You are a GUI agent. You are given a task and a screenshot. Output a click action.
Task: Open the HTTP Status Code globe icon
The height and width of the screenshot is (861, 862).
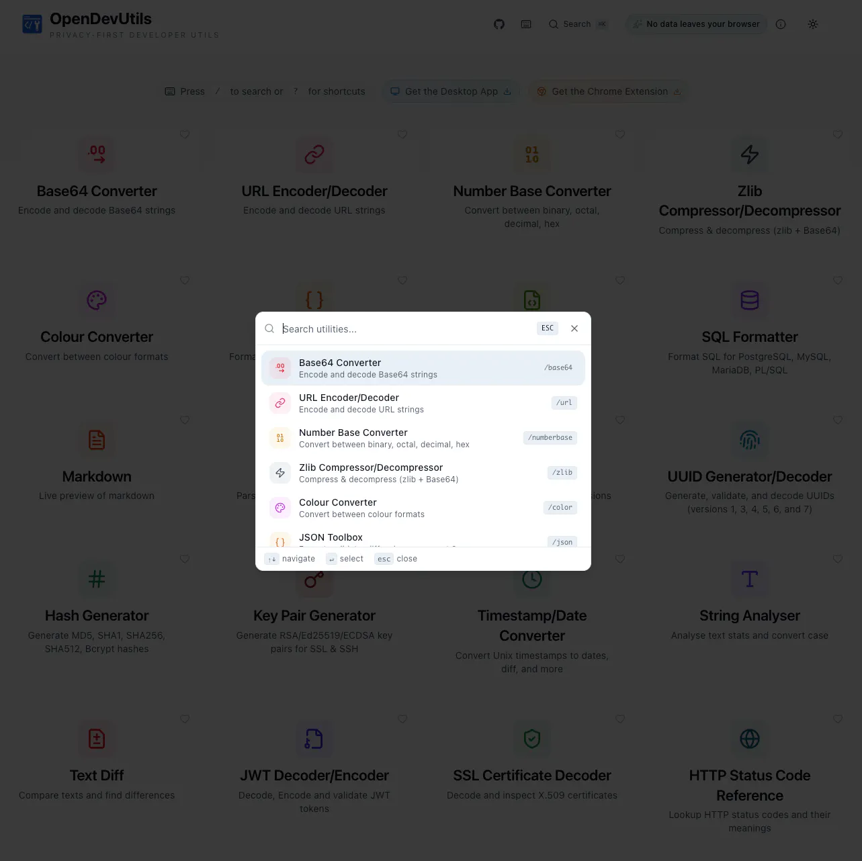(750, 739)
